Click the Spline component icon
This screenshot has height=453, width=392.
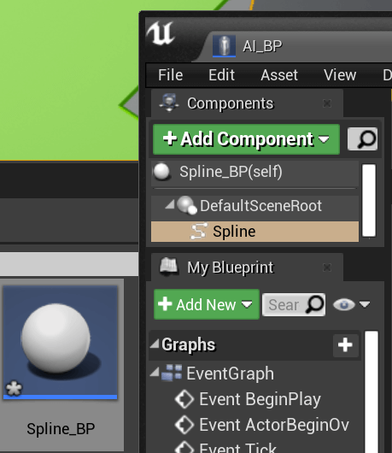(199, 231)
